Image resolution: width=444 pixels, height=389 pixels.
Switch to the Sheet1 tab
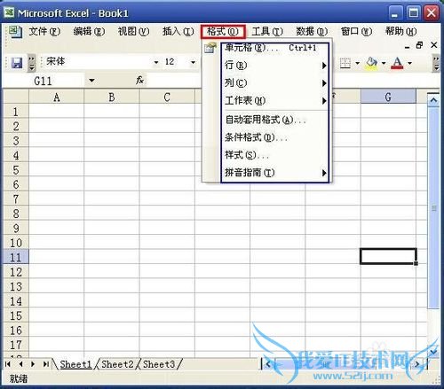pos(75,364)
